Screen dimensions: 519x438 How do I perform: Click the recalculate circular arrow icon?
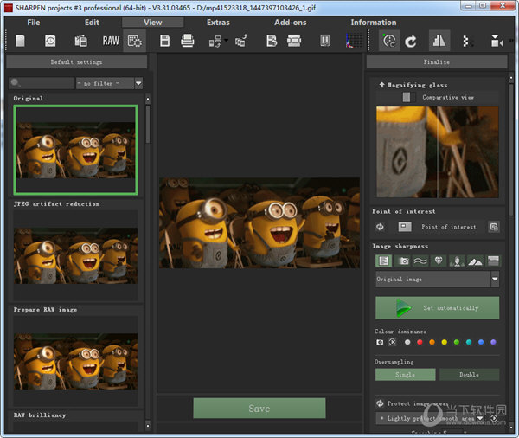(x=411, y=42)
